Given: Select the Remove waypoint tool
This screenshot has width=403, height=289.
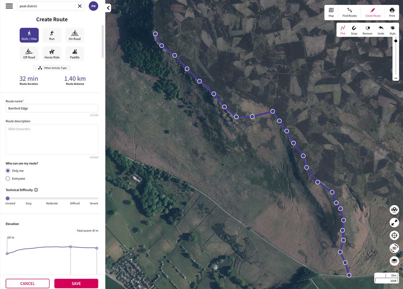Looking at the screenshot, I should click(367, 30).
